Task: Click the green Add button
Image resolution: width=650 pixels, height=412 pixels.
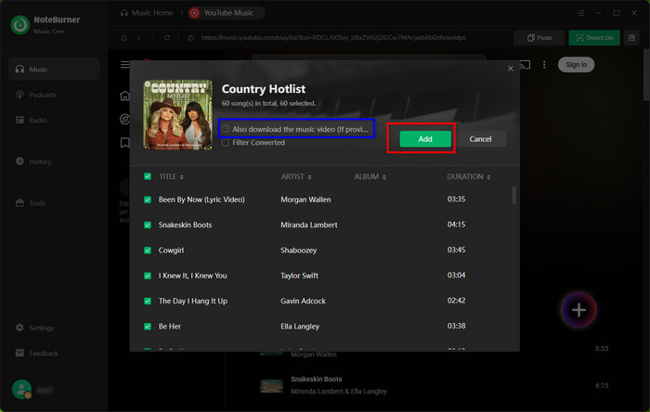Action: coord(425,138)
